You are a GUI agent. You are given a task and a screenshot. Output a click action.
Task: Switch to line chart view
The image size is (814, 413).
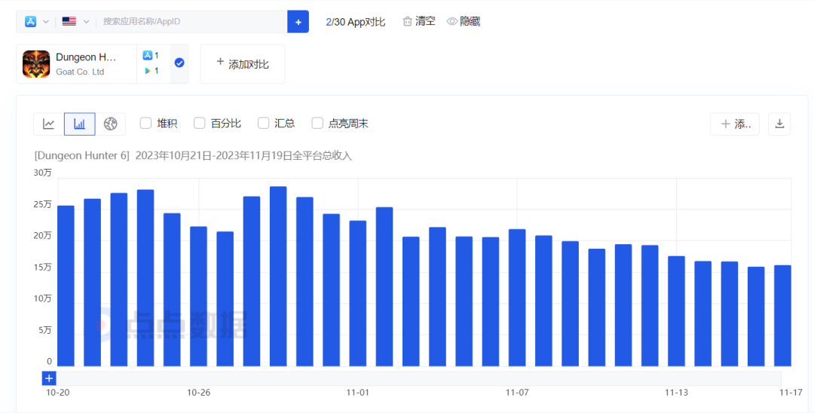(x=49, y=124)
